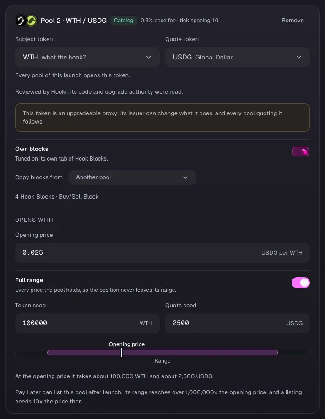
Task: Click the purple Range bar
Action: tap(162, 353)
